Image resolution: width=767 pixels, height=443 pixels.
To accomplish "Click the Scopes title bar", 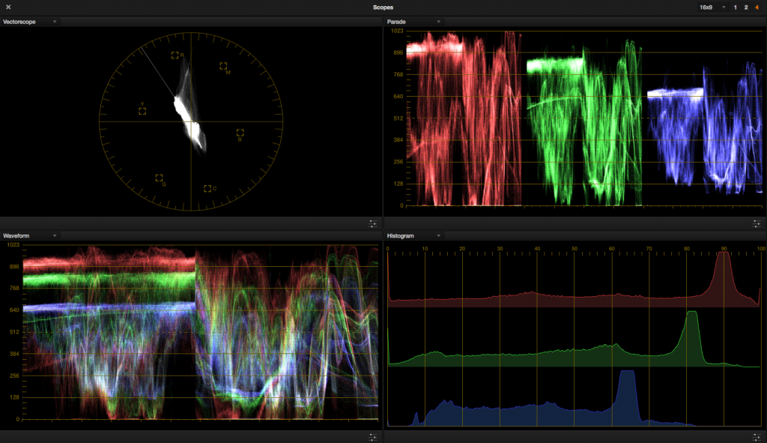I will point(383,7).
